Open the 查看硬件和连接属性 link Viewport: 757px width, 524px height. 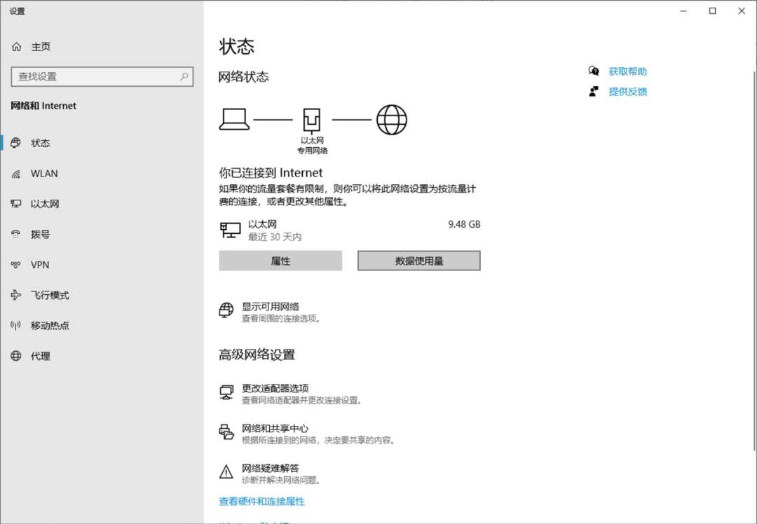coord(261,502)
